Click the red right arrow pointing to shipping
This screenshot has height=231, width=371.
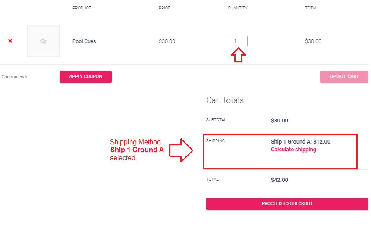tap(181, 150)
